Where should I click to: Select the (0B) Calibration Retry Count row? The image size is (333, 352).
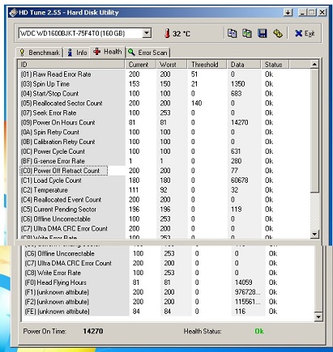(164, 142)
